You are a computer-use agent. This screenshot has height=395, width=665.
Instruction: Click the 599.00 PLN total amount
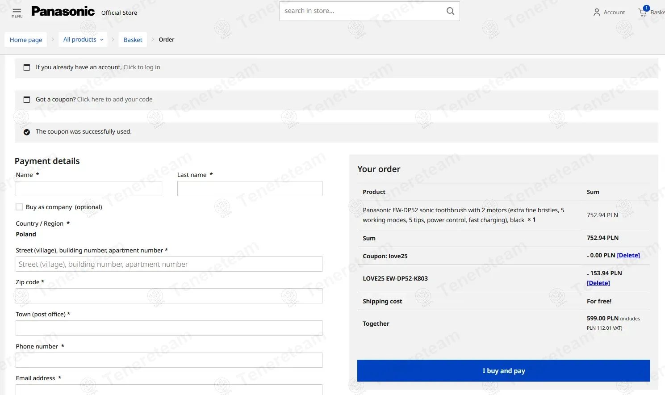(602, 318)
